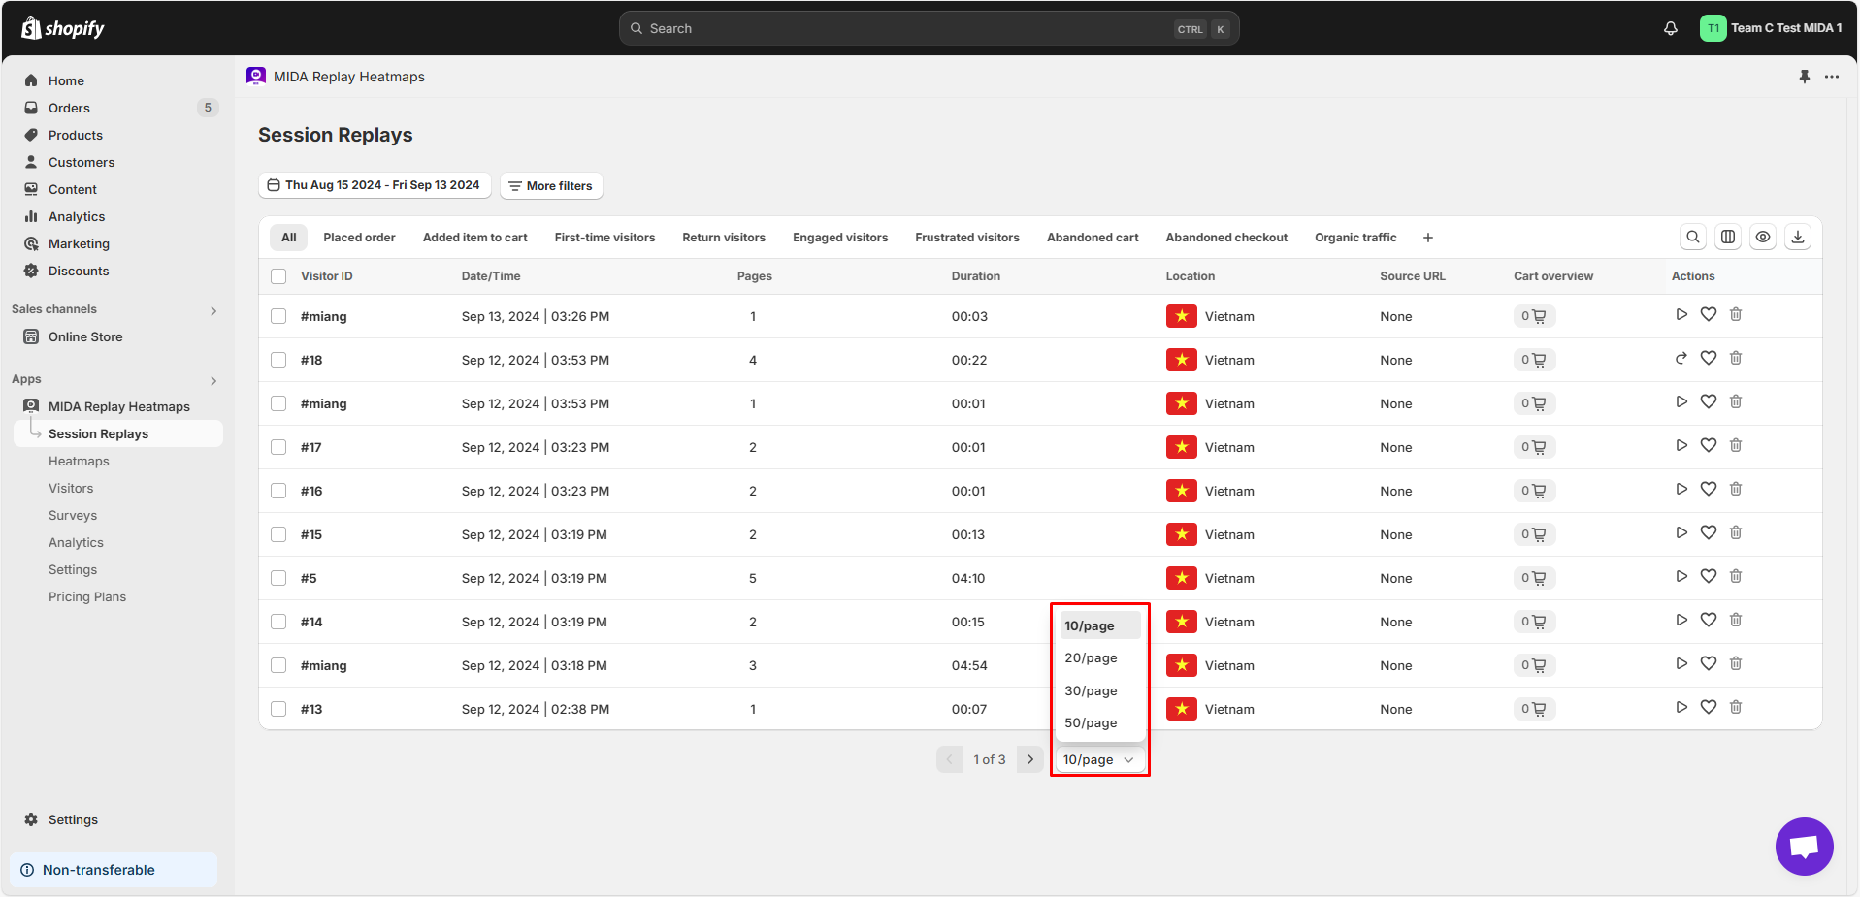Select the checkbox for visitor #16

[x=278, y=491]
